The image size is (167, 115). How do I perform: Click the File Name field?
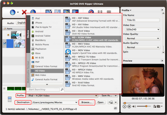tap(143, 20)
